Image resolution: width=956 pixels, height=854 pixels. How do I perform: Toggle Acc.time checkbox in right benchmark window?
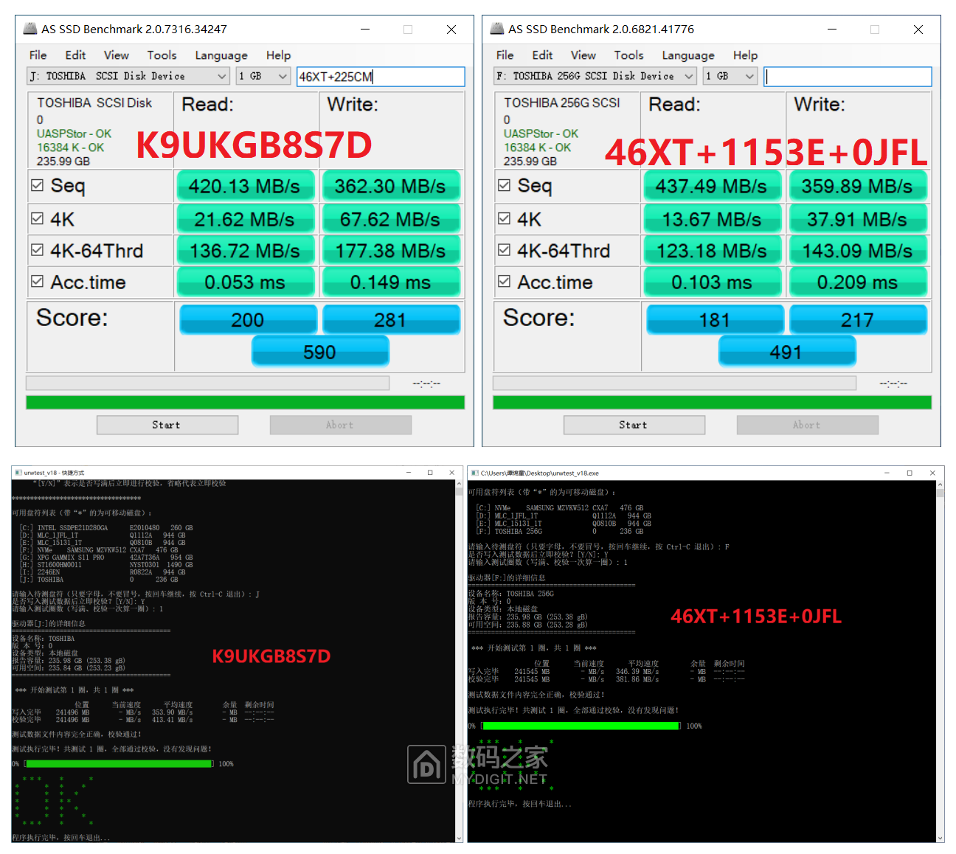504,281
